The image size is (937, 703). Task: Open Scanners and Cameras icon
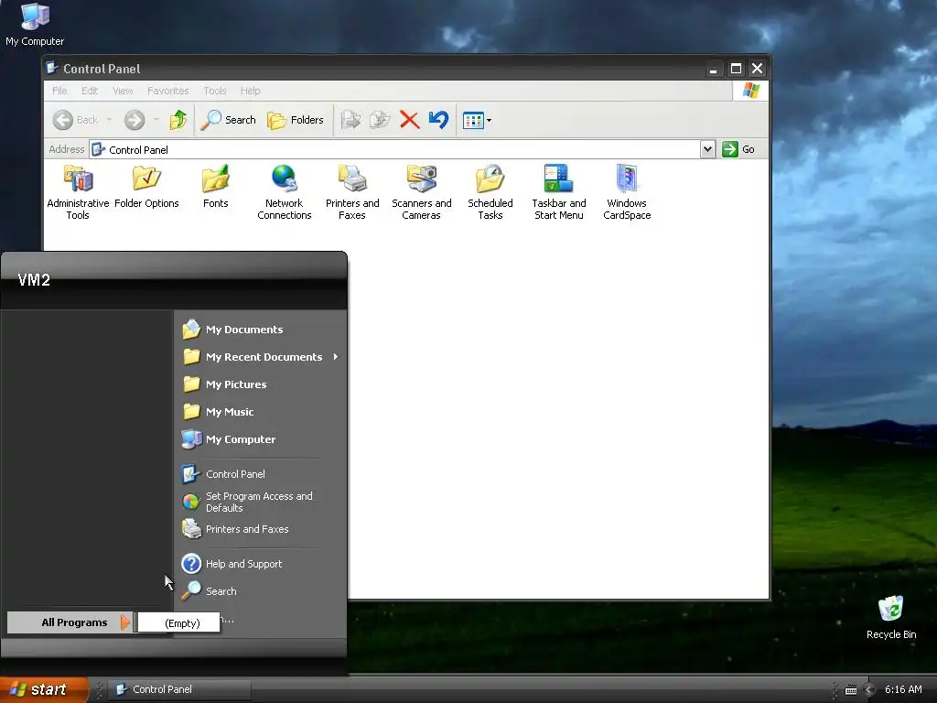[x=421, y=192]
